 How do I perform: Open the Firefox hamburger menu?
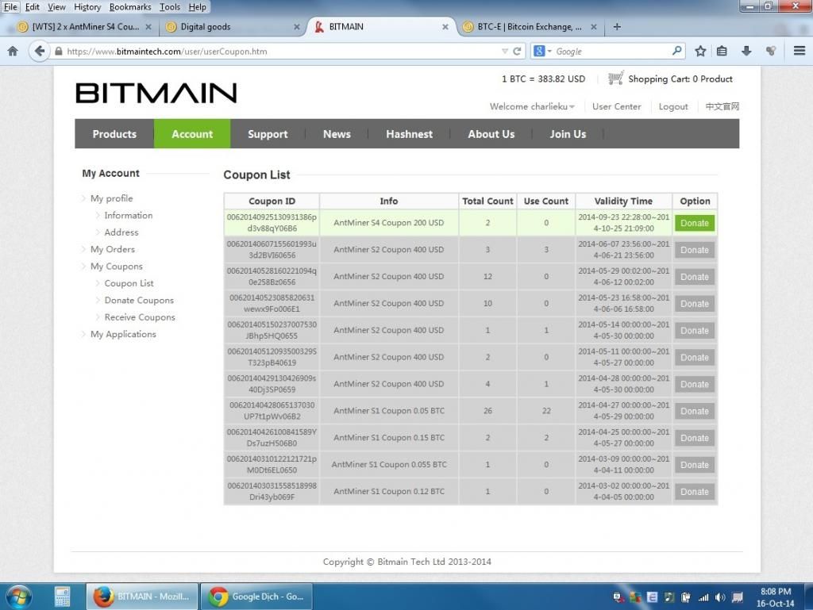(800, 51)
